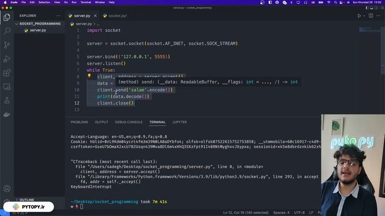This screenshot has height=216, width=385.
Task: Open the Remote Explorer view
Action: pos(7,86)
